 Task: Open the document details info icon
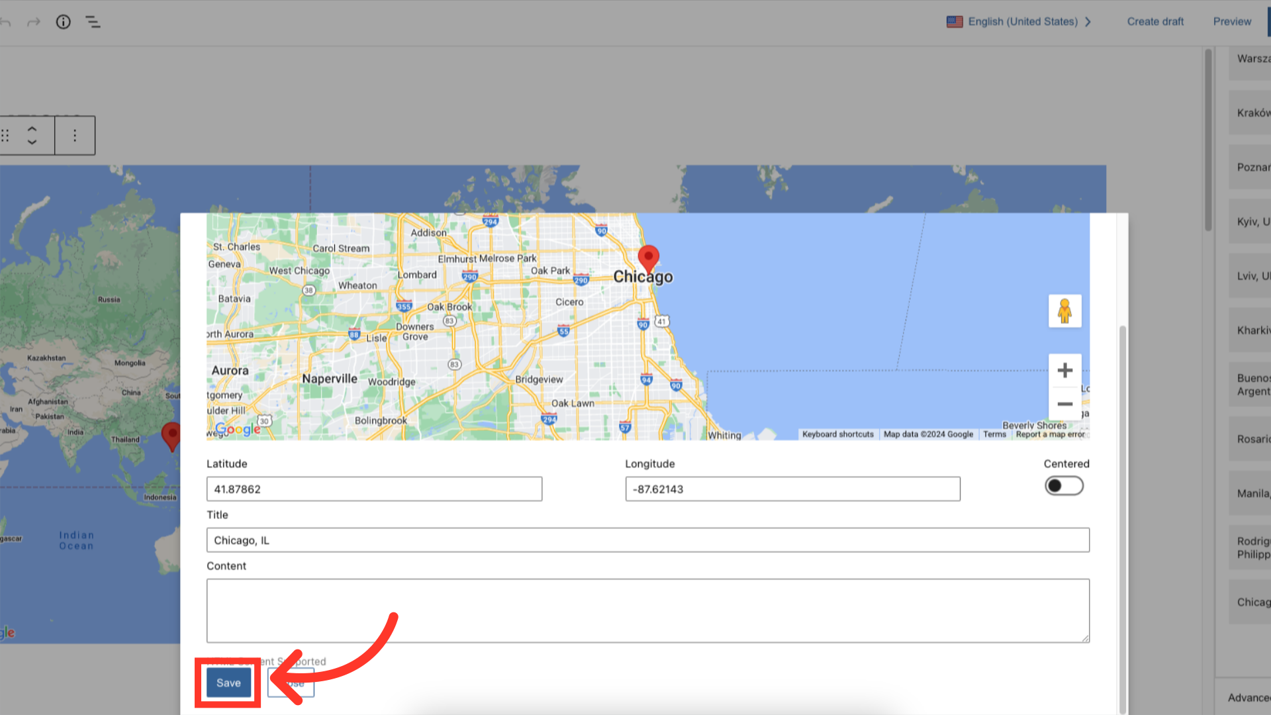click(x=63, y=22)
